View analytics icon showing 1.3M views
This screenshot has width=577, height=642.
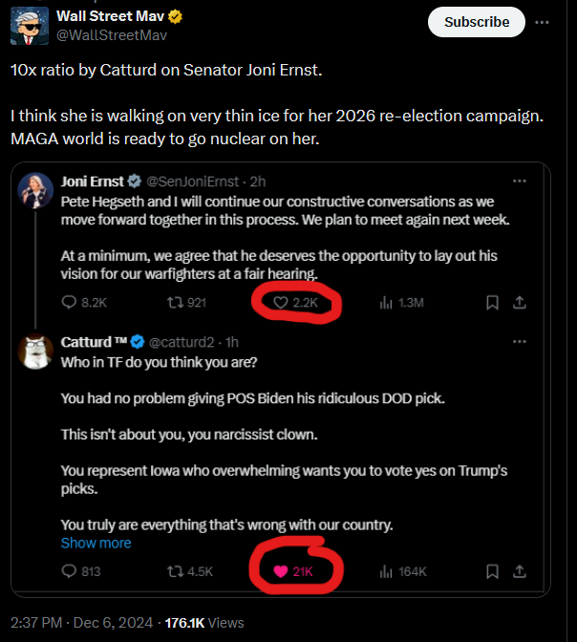386,303
